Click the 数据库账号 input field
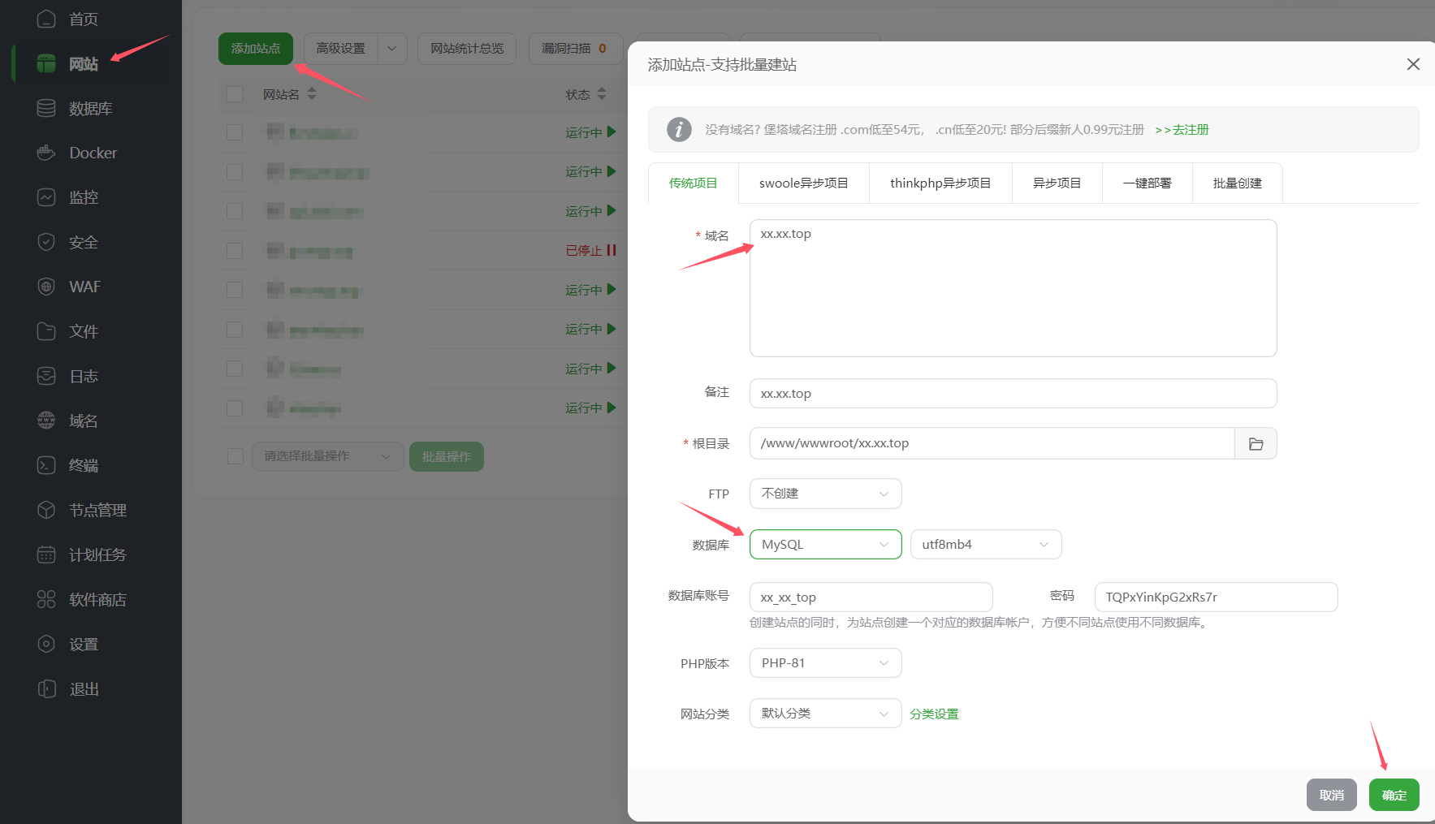Screen dimensions: 1435x824 870,597
